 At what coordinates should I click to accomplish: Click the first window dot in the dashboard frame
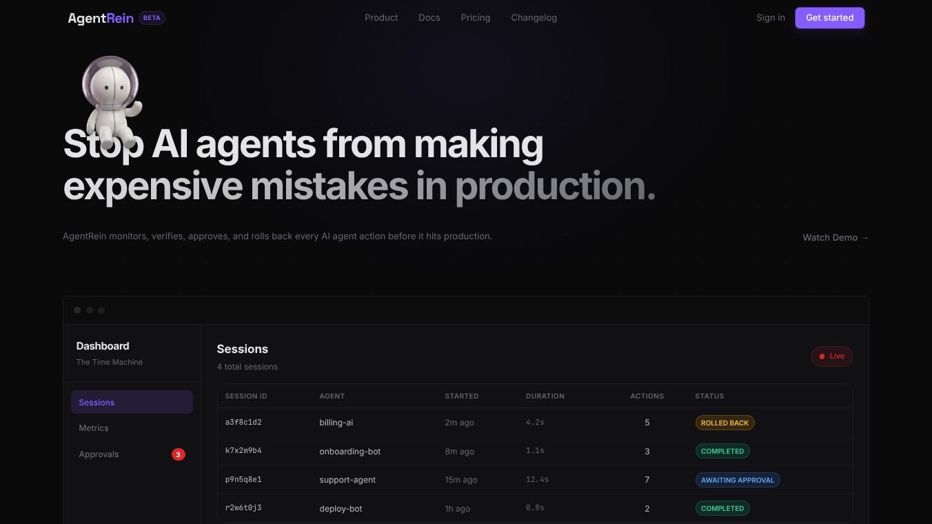pos(77,310)
